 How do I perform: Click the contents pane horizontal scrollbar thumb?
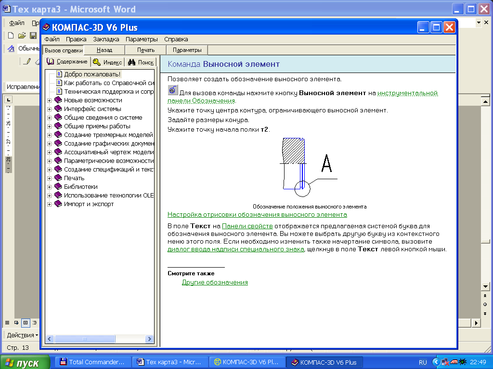pos(85,339)
